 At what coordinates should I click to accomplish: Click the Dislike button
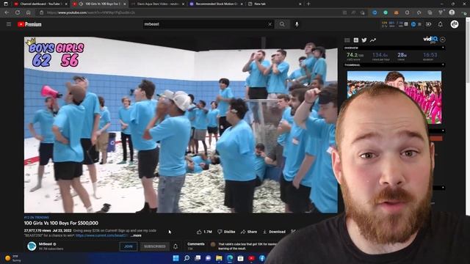click(226, 232)
